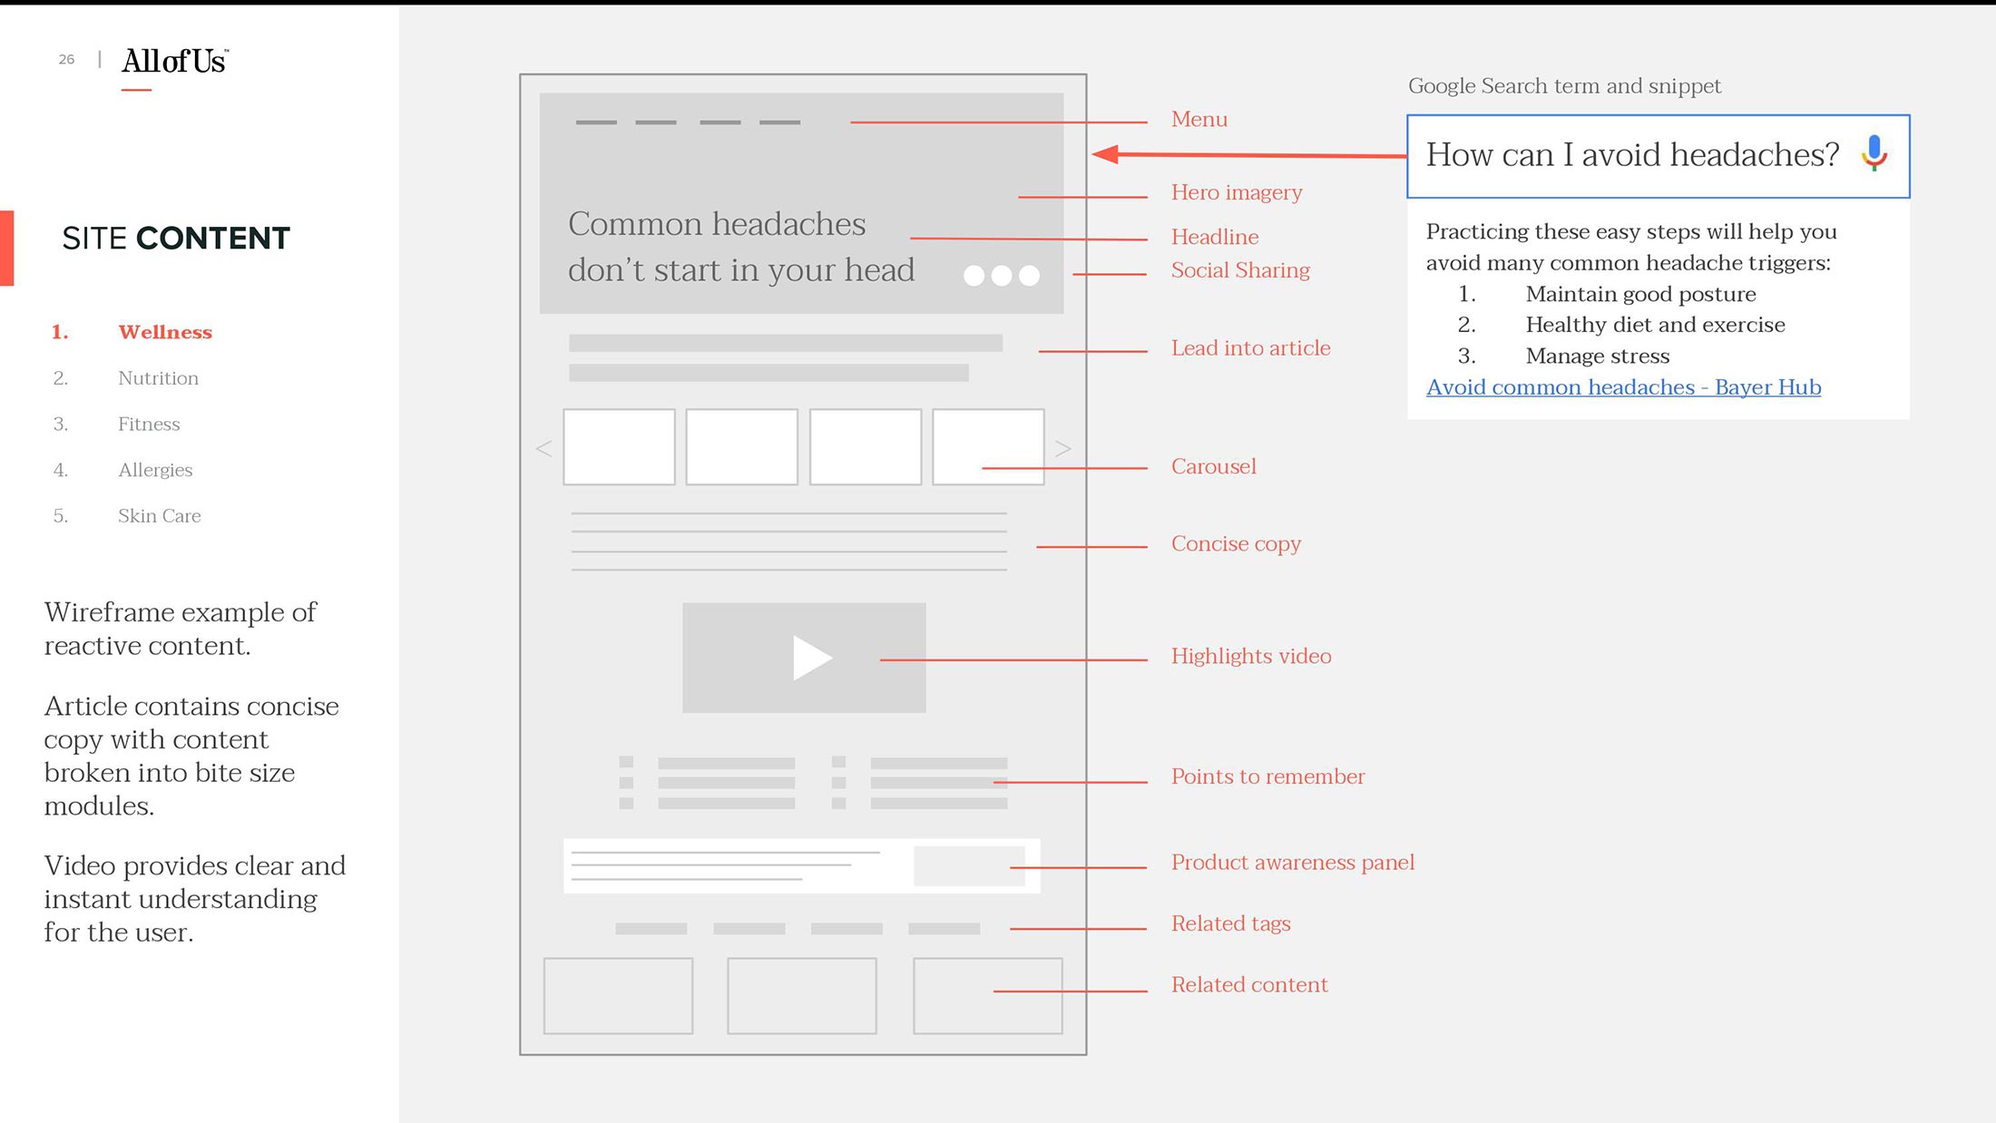The image size is (1996, 1123).
Task: Open Avoid common headaches - Bayer Hub link
Action: 1622,387
